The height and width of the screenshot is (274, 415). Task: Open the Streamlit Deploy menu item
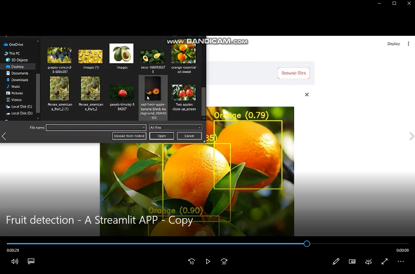tap(394, 44)
